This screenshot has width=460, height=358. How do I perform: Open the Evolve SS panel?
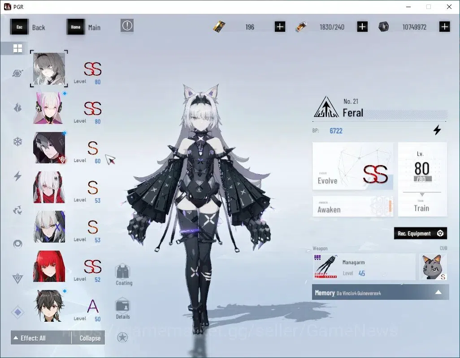point(353,166)
